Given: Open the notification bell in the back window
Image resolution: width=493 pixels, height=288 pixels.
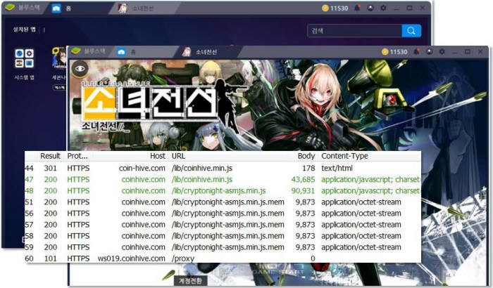Looking at the screenshot, I should tap(357, 8).
